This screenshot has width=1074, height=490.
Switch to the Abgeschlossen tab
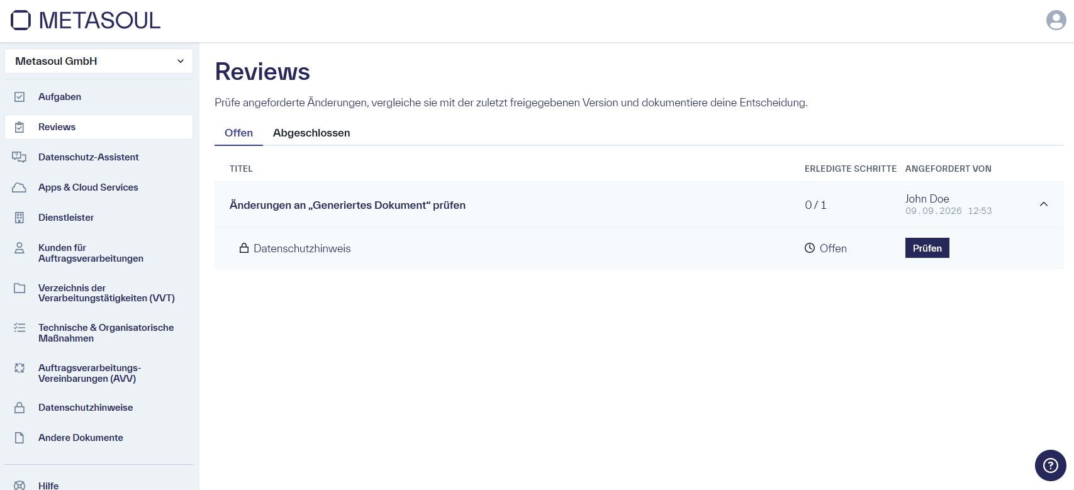pyautogui.click(x=311, y=133)
